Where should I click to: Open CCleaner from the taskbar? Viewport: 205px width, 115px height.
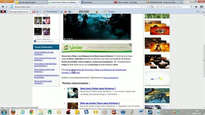tap(114, 112)
